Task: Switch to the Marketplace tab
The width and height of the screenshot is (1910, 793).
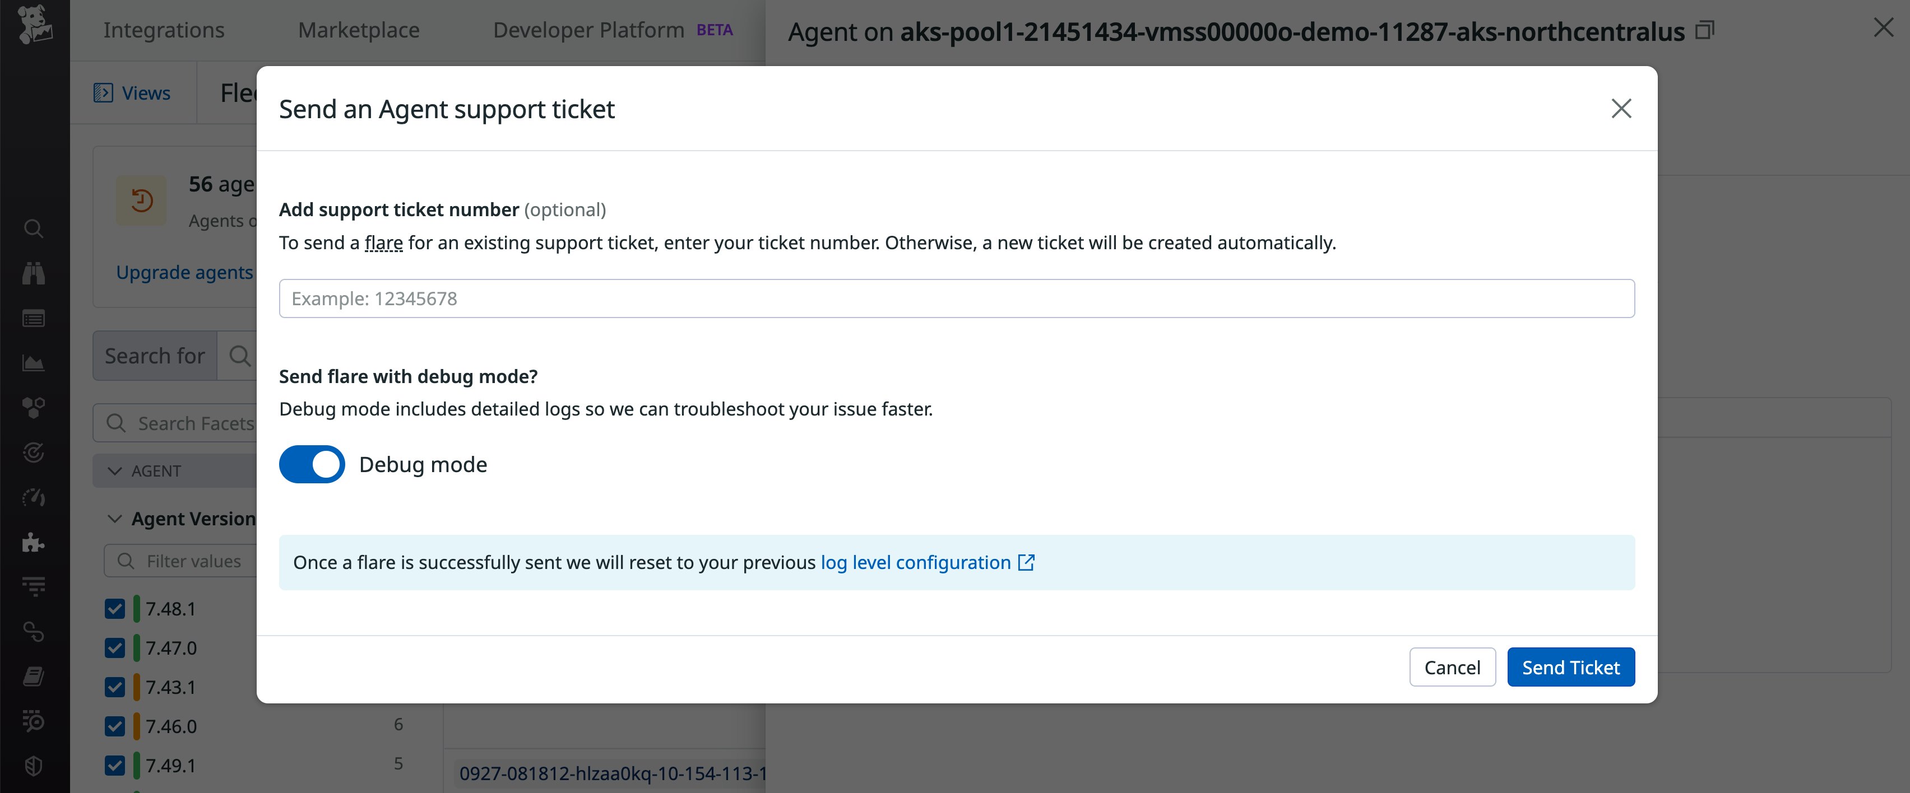Action: 358,30
